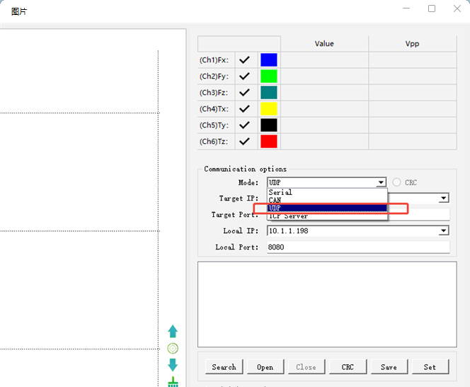Toggle the Ch6 Tz checkmark
The height and width of the screenshot is (387, 470).
245,141
